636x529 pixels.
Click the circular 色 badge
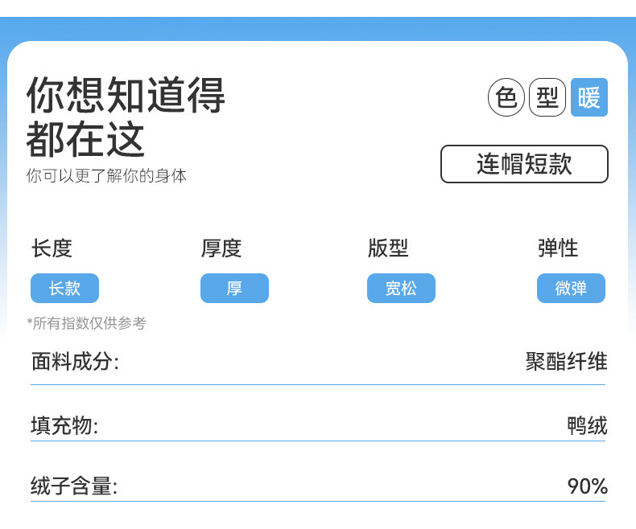506,98
